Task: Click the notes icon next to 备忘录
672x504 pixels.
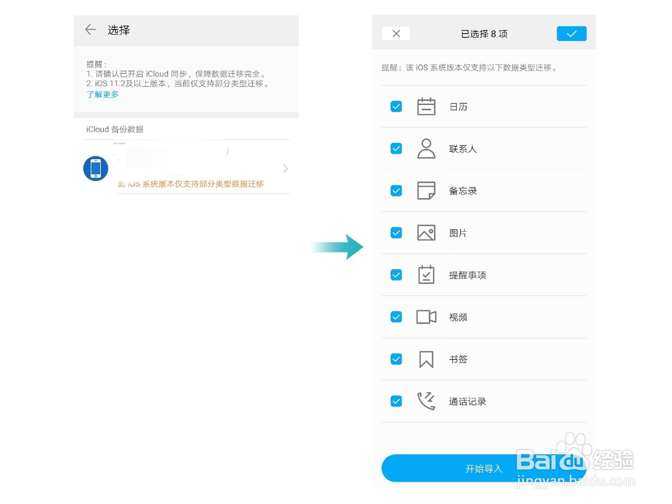Action: (x=425, y=191)
